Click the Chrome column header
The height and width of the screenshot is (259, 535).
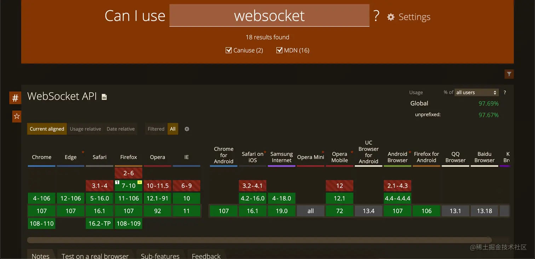point(42,157)
